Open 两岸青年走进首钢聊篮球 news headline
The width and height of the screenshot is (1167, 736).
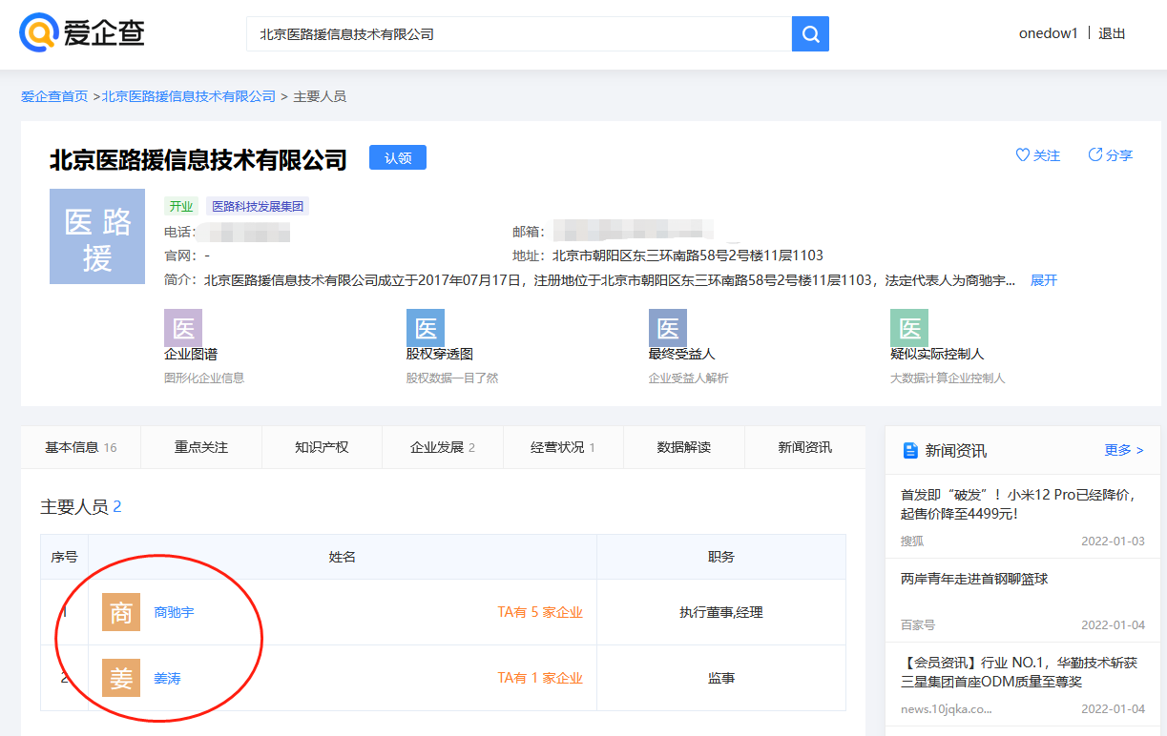coord(974,579)
